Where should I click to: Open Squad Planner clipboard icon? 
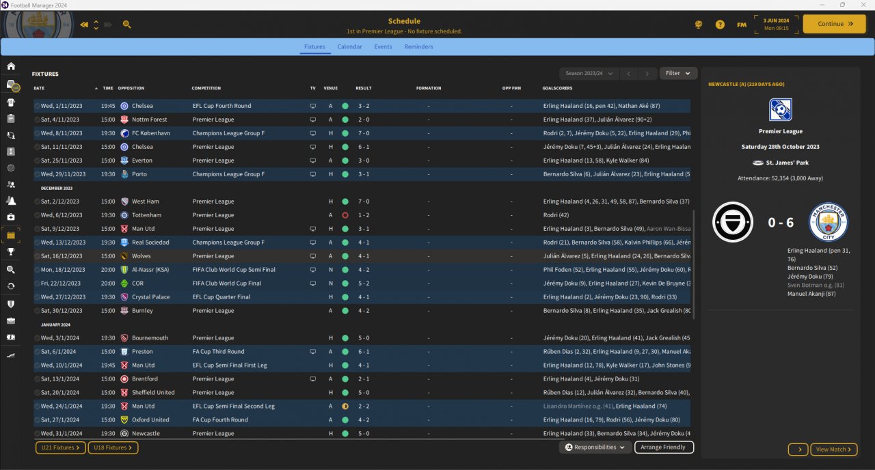point(11,118)
